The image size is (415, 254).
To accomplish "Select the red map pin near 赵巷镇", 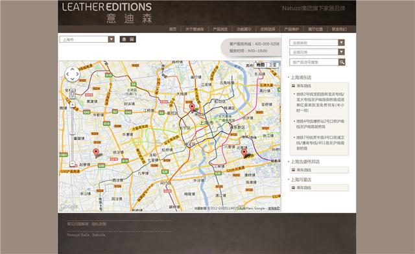I will click(x=96, y=153).
